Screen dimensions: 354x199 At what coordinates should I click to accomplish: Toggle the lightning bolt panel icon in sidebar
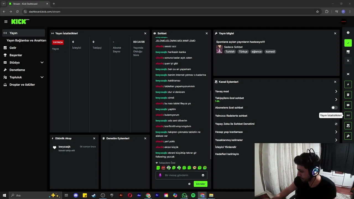coord(348,84)
